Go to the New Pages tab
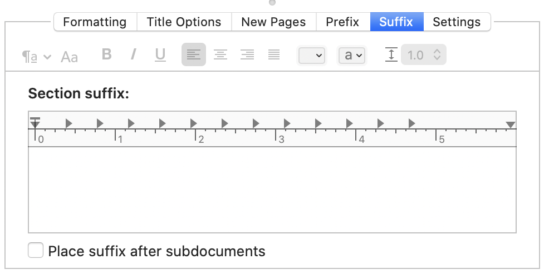 274,22
